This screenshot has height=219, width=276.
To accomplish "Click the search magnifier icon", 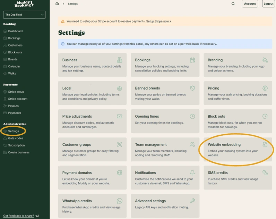I will coord(233,4).
